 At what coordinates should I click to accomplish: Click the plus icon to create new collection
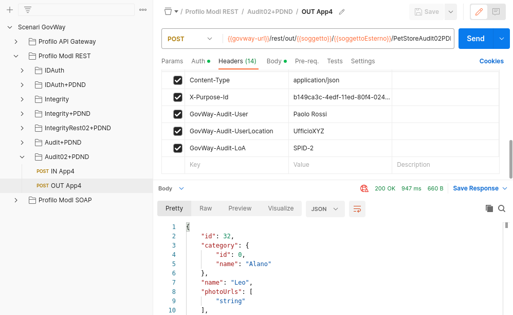10,10
